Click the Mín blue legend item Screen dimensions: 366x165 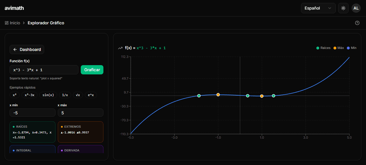click(352, 48)
